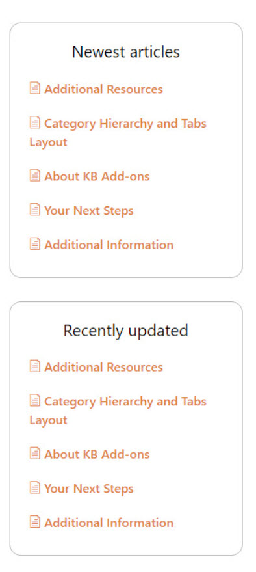Click document icon beside About KB Add-ons in Recently updated
The image size is (256, 572).
(34, 453)
